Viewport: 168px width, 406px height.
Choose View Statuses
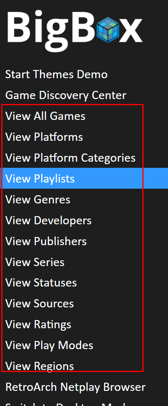[41, 283]
